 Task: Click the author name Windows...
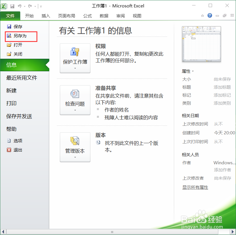(224, 163)
